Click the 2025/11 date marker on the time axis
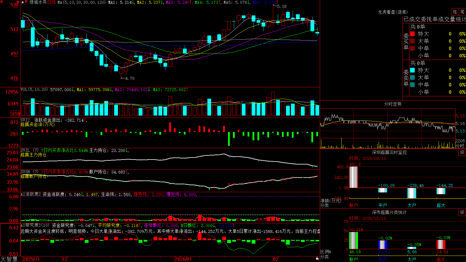This screenshot has width=466, height=262. click(x=31, y=259)
